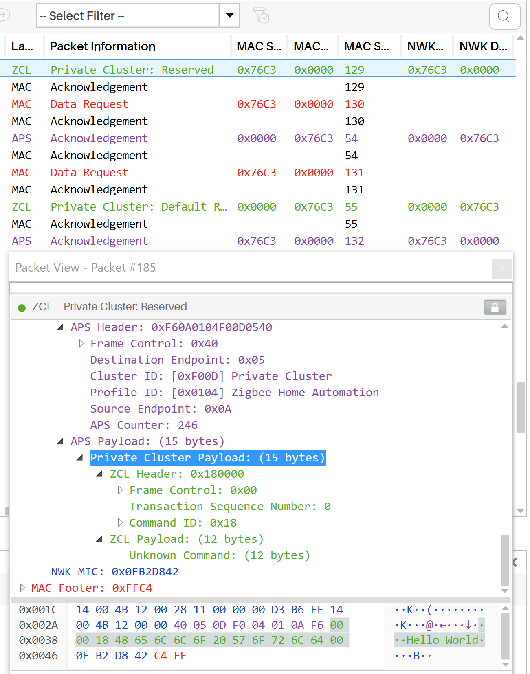Click the Select Filter text field

[128, 16]
